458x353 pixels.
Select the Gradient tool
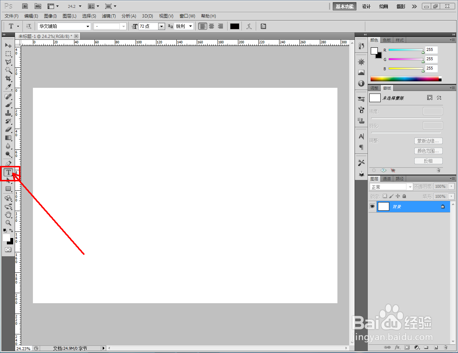click(8, 138)
